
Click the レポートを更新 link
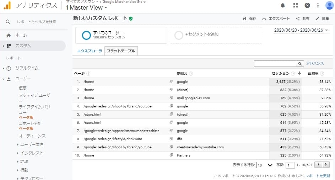pyautogui.click(x=318, y=176)
